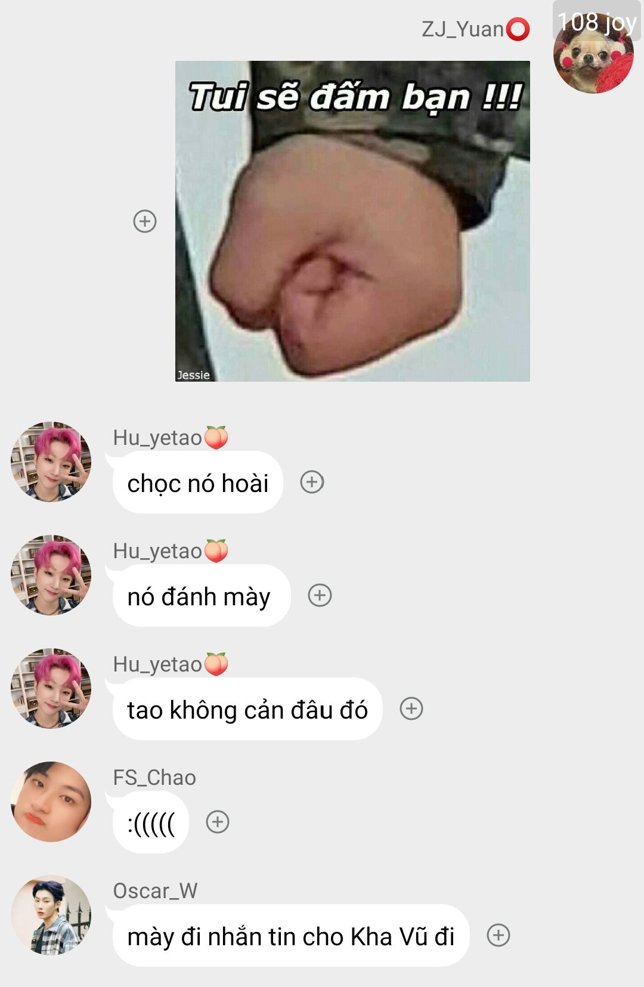Tap the FS_Chao username label

click(x=154, y=778)
